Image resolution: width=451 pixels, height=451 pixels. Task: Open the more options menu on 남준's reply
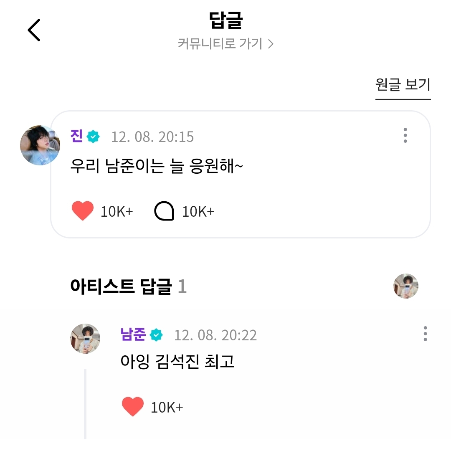tap(425, 334)
